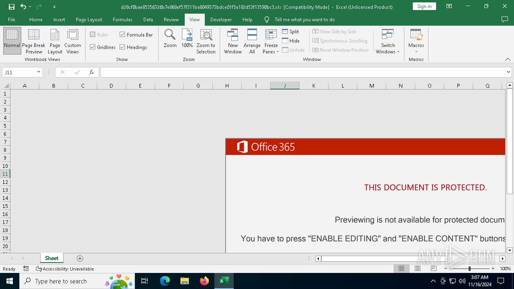The height and width of the screenshot is (289, 514).
Task: Open Microsoft Edge from taskbar
Action: point(165,281)
